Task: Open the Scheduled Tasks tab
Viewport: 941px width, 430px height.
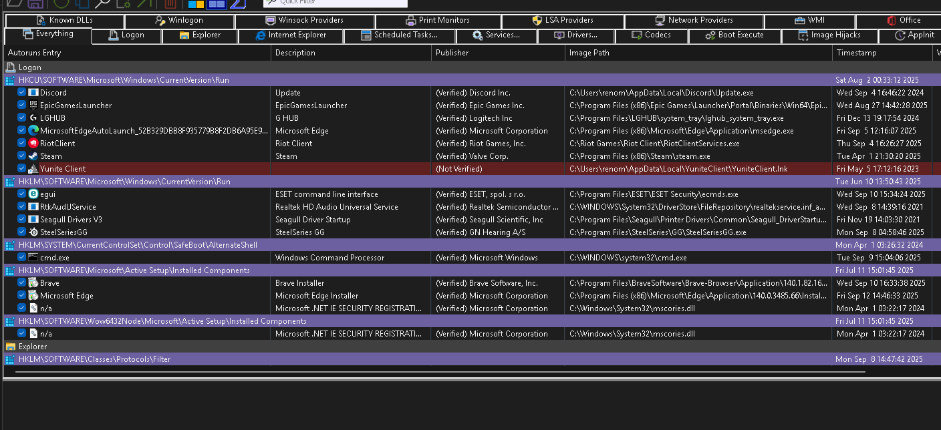Action: pos(399,35)
